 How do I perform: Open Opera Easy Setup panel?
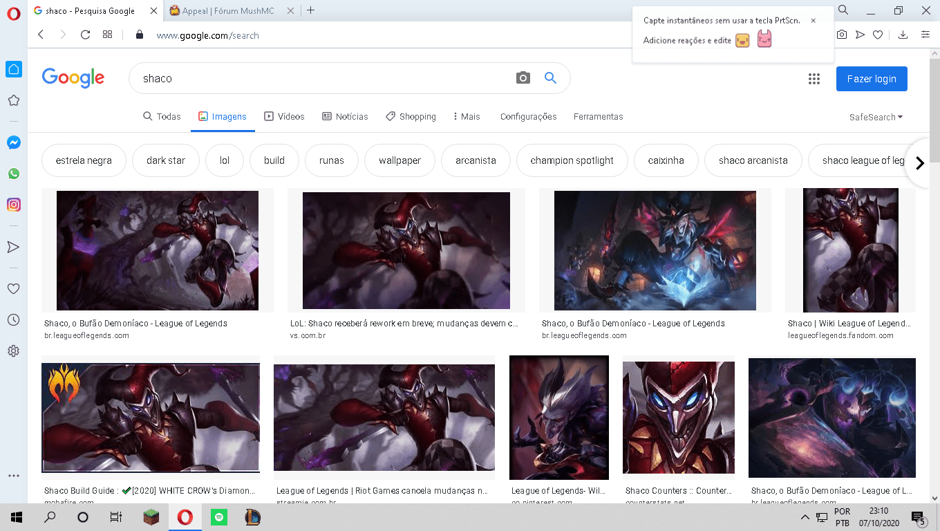click(x=925, y=35)
